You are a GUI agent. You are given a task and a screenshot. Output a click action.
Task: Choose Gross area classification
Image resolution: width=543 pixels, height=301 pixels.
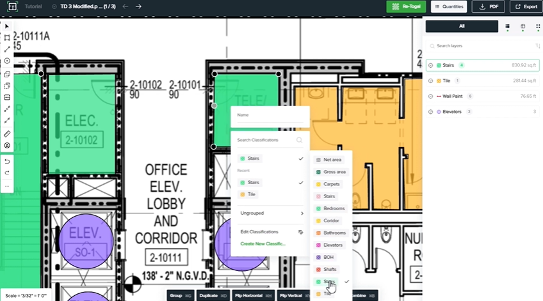tap(331, 172)
